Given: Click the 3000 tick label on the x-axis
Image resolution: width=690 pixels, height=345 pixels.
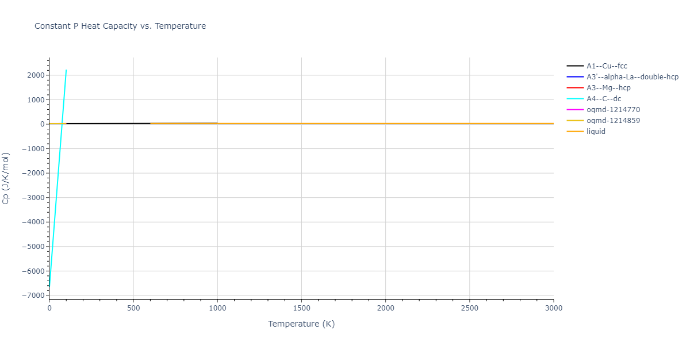Looking at the screenshot, I should point(553,308).
